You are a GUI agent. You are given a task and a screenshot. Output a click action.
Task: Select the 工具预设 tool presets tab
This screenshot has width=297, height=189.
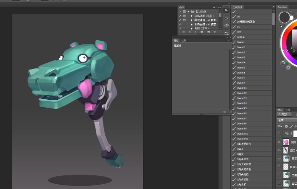click(x=238, y=7)
